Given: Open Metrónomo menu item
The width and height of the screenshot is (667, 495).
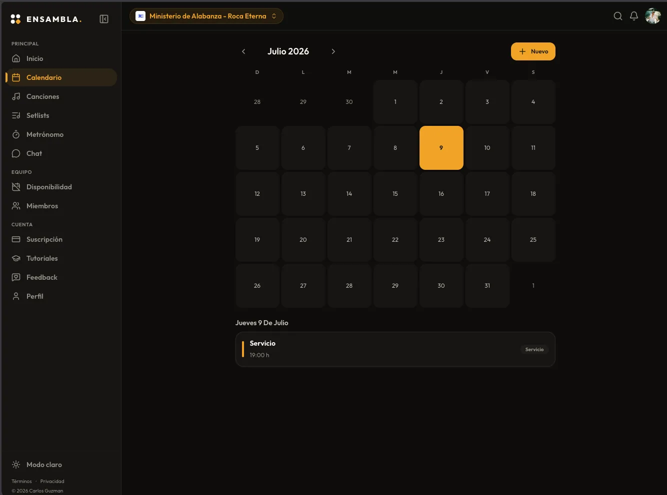Looking at the screenshot, I should point(61,134).
